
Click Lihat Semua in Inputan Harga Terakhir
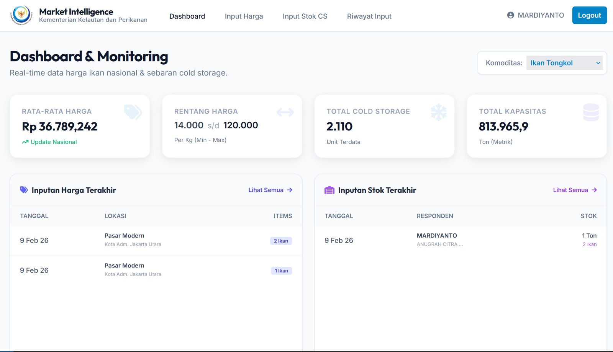(x=270, y=190)
